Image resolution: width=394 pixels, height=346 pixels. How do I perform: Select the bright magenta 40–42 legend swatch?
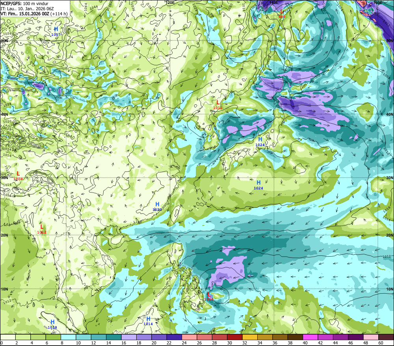point(310,337)
